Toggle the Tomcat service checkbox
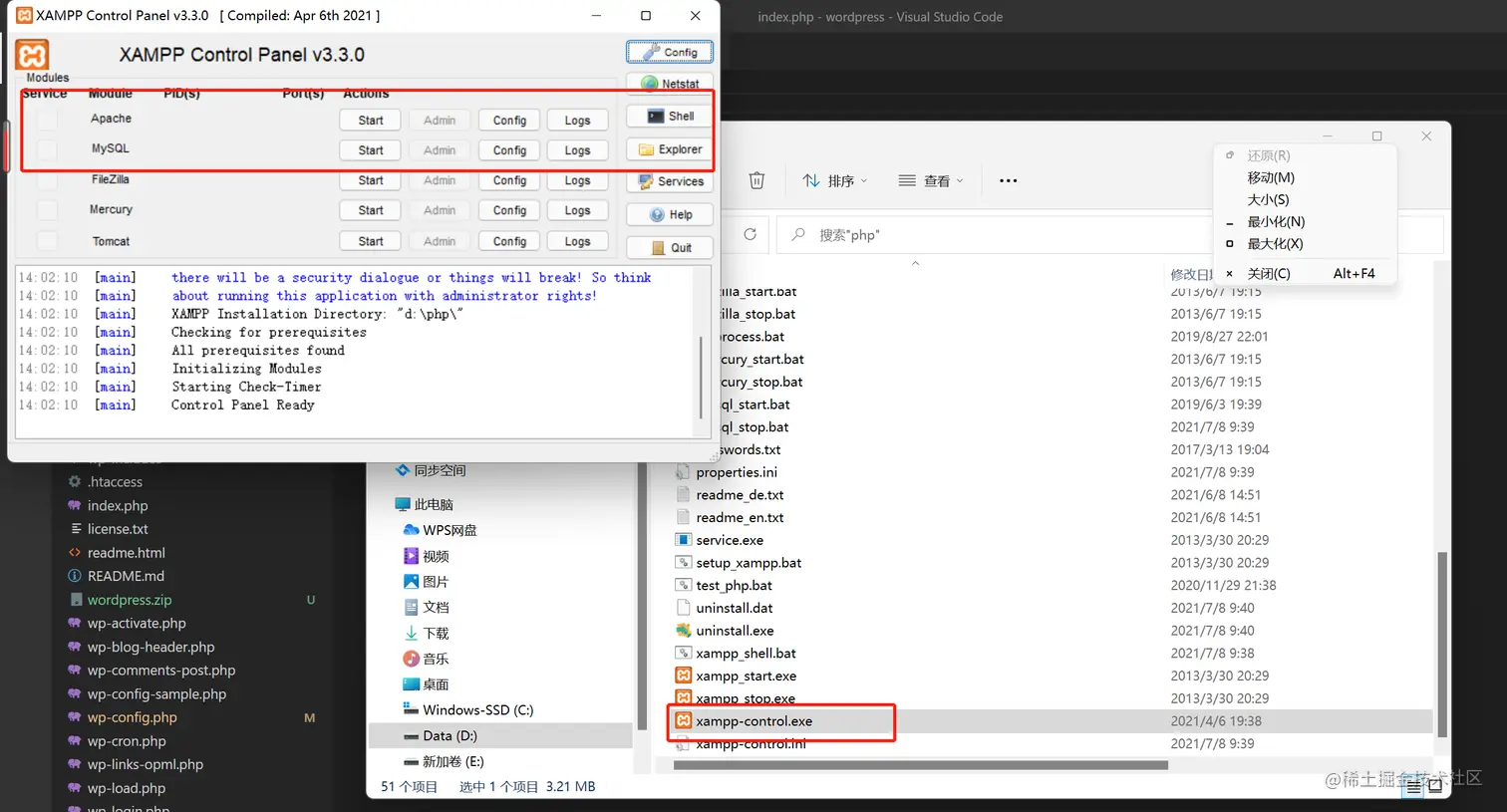Viewport: 1507px width, 812px height. (47, 241)
